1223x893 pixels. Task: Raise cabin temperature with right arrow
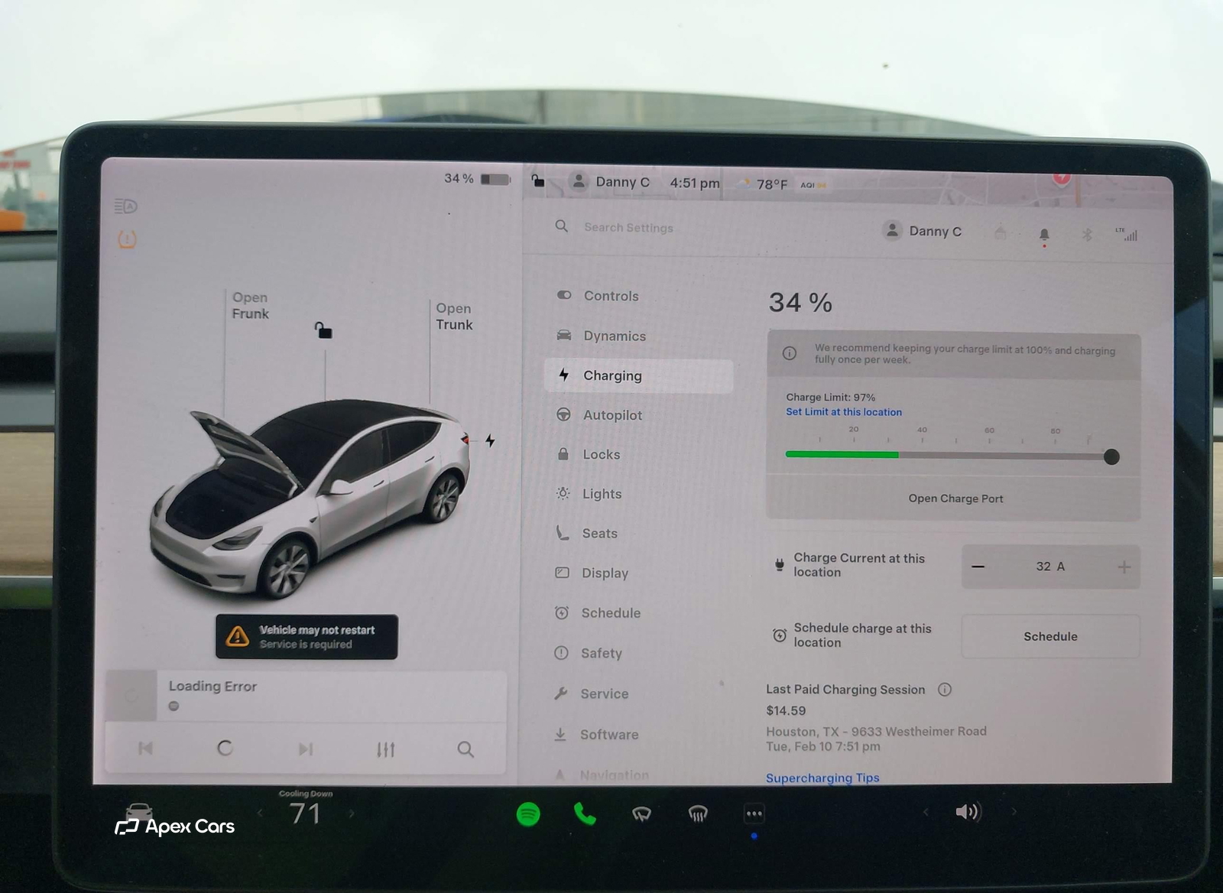(352, 813)
